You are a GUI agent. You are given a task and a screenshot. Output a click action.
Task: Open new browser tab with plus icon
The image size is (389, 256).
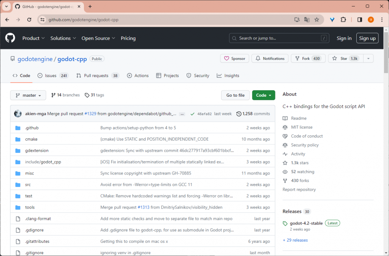(x=90, y=7)
